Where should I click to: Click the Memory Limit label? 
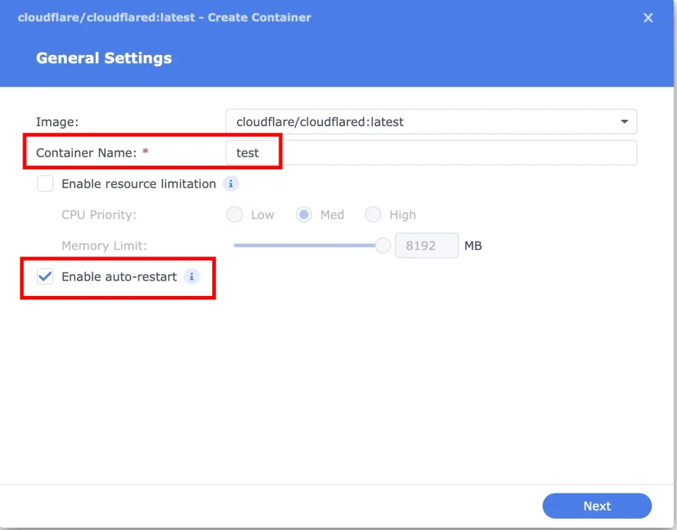pyautogui.click(x=104, y=245)
